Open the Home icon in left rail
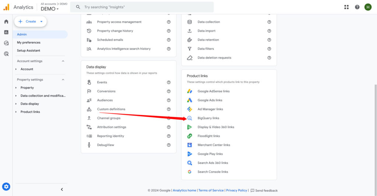The image size is (377, 196). click(6, 22)
